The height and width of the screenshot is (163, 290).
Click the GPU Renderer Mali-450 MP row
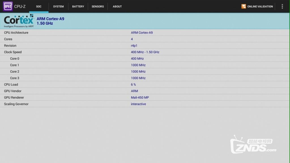coord(145,98)
